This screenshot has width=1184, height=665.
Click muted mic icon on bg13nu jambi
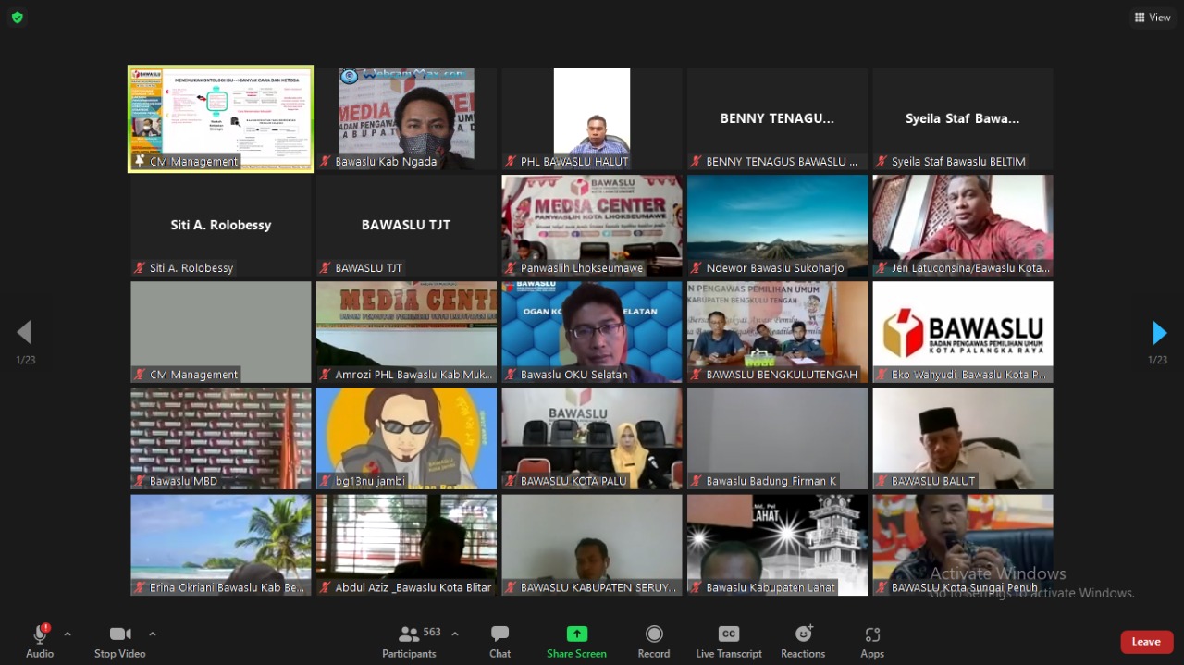coord(326,481)
